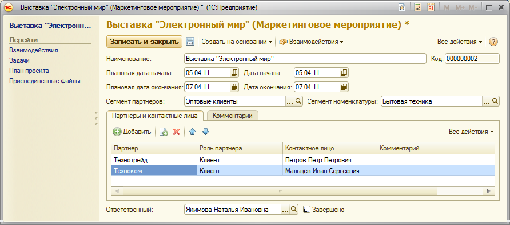Open calendar picker for Дата окончания
The width and height of the screenshot is (510, 225).
click(x=344, y=87)
